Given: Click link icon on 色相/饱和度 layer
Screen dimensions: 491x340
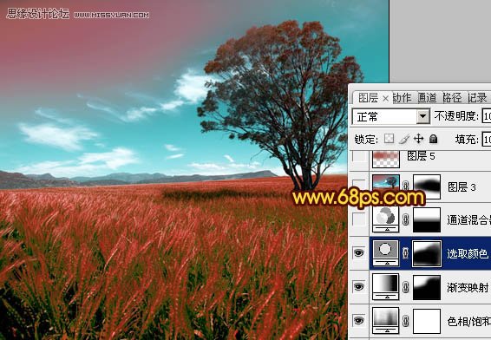Looking at the screenshot, I should pos(405,321).
